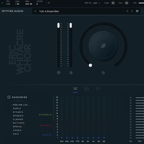This screenshot has height=144, width=144.
Task: Click the refresh icon beside VOICES
Action: (x=49, y=3)
